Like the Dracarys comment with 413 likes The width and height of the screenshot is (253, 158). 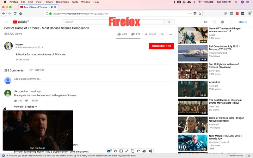point(15,100)
